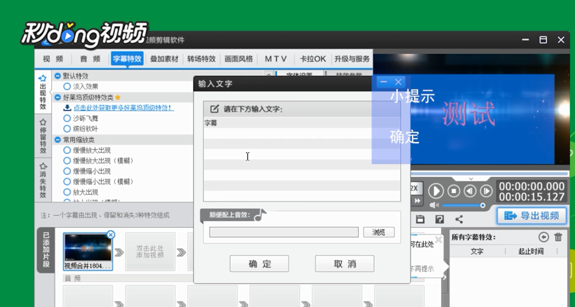Open the 卡拉OK tab
This screenshot has width=575, height=307.
point(312,58)
